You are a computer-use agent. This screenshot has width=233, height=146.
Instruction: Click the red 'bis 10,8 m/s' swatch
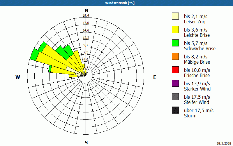(x=175, y=70)
